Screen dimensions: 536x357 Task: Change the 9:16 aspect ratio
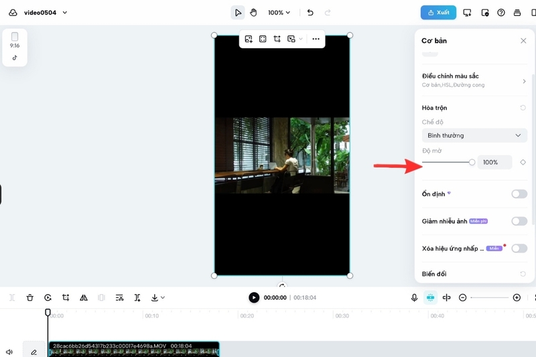[15, 40]
